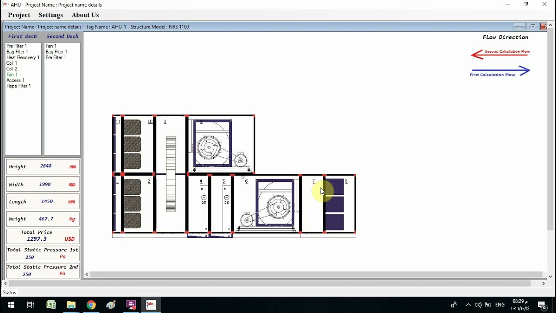Open the volume control in system tray
The width and height of the screenshot is (556, 313).
click(478, 305)
